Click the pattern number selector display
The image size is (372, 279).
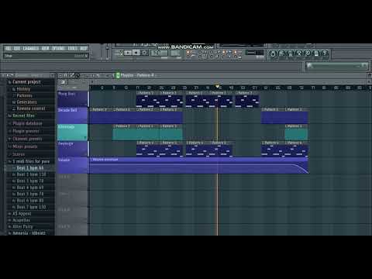click(x=175, y=53)
